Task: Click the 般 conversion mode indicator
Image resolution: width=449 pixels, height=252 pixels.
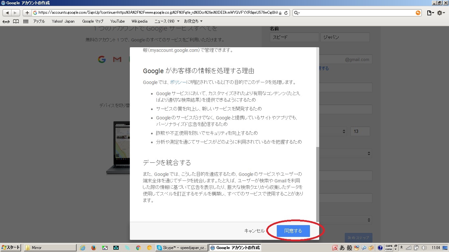Action: coord(349,248)
